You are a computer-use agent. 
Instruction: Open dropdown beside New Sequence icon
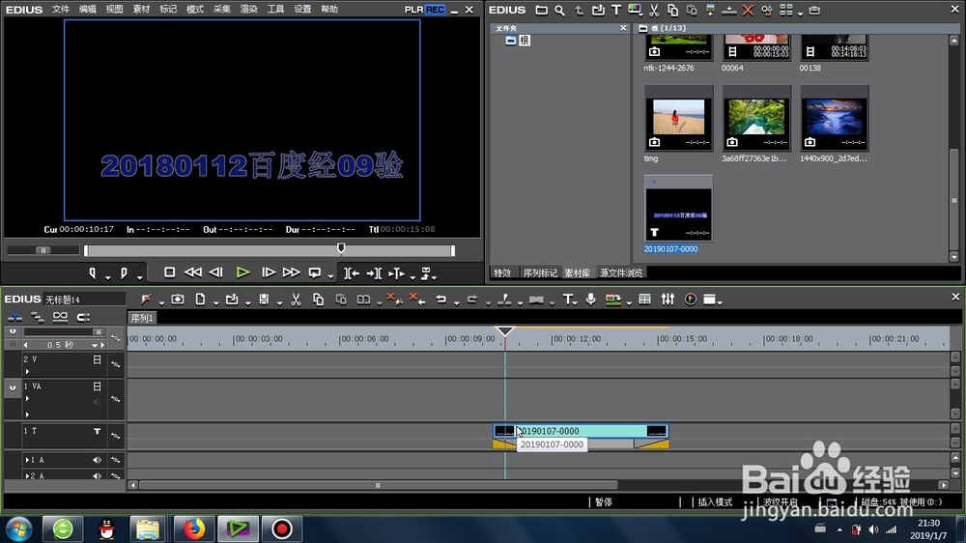coord(215,302)
